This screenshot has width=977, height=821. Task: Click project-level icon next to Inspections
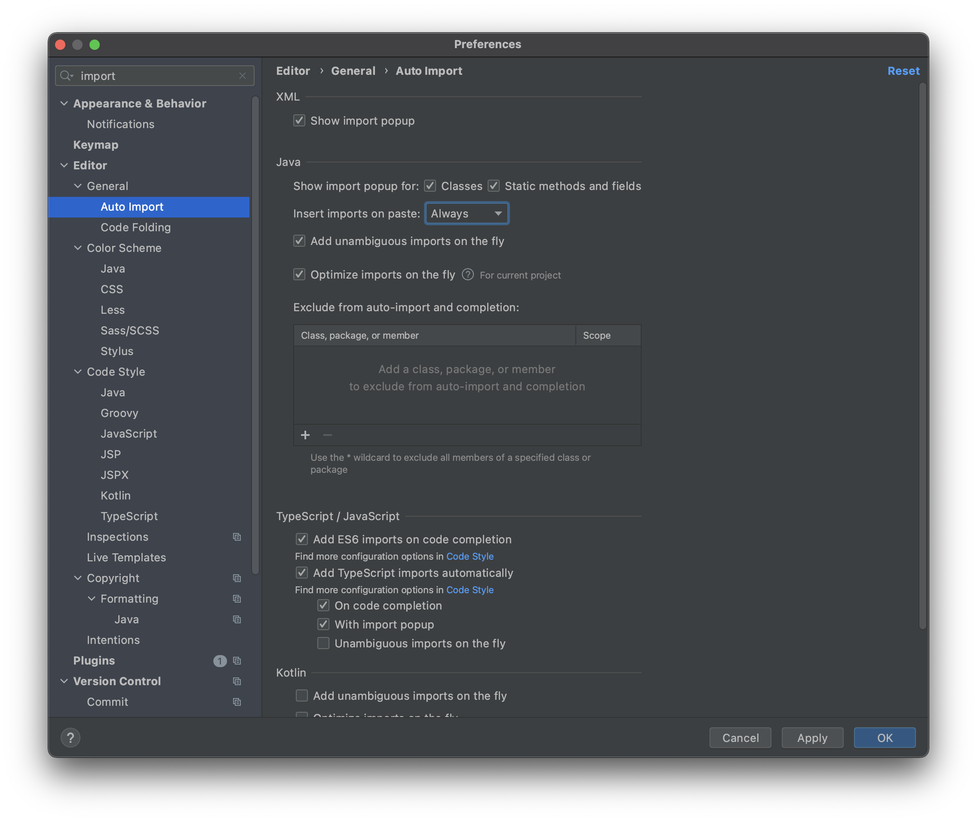point(237,536)
